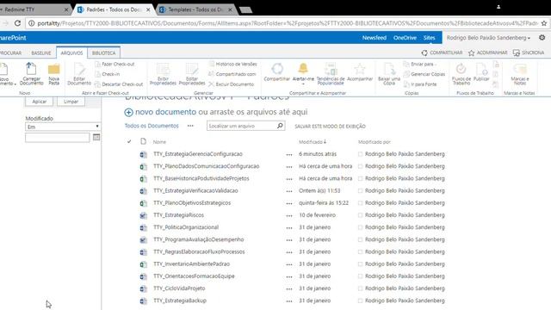Viewport: 551px width, 310px height.
Task: Click Ir para Fonte in the ribbon
Action: click(420, 84)
